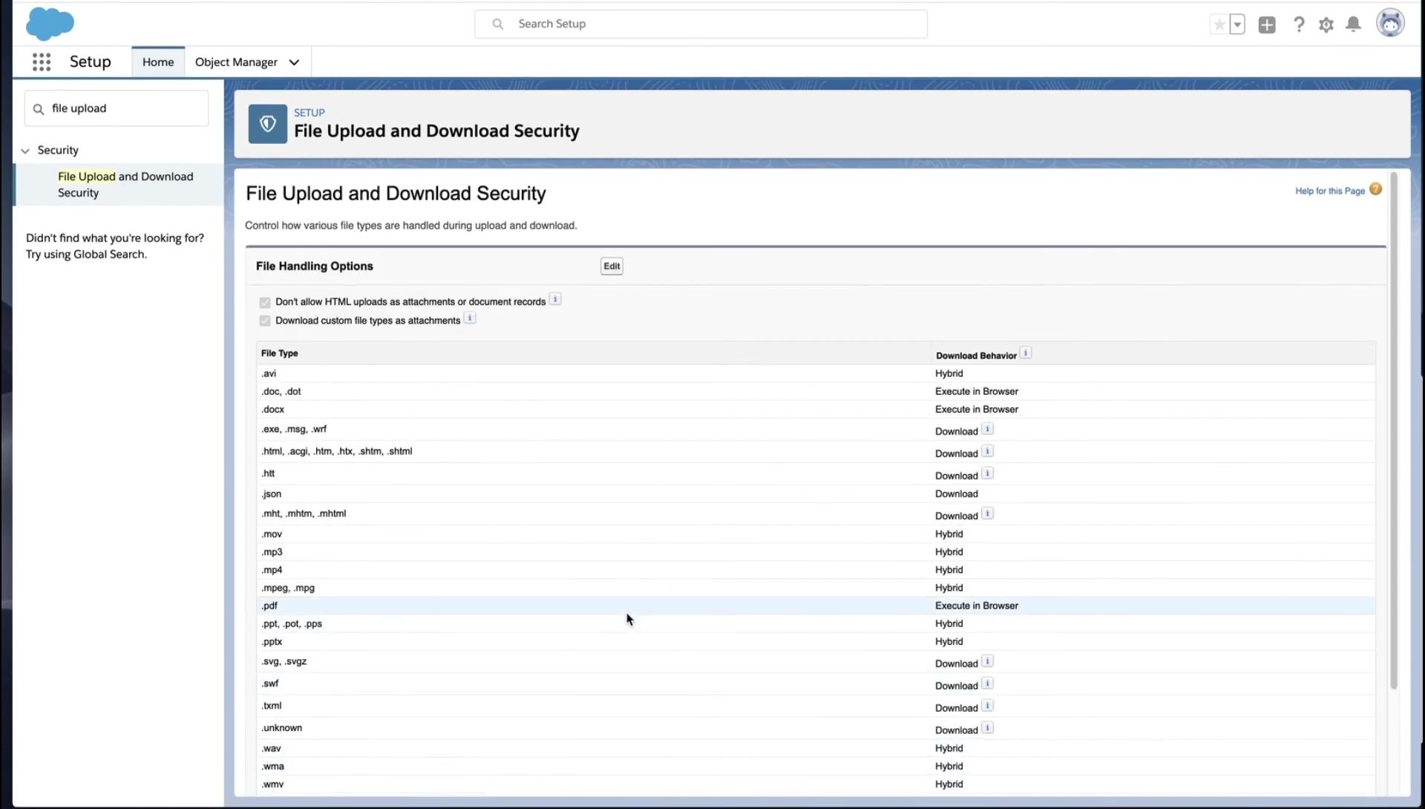The height and width of the screenshot is (809, 1425).
Task: Click the Quick Find box with file upload
Action: click(x=117, y=108)
